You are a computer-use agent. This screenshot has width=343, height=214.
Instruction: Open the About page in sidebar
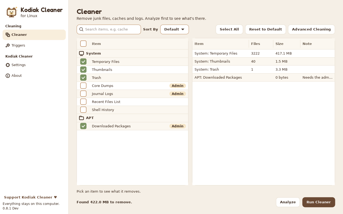[34, 76]
